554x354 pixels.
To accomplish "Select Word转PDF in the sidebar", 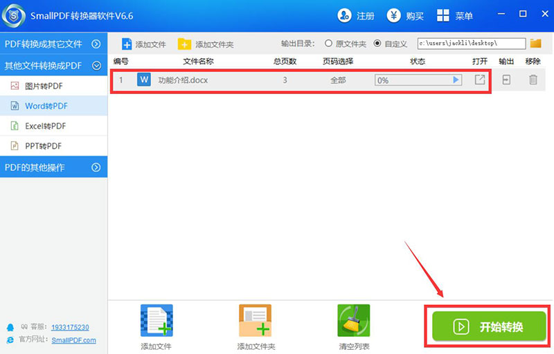I will coord(54,106).
